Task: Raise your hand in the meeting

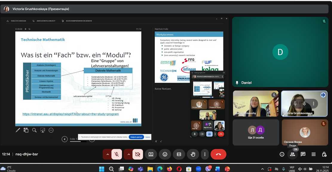Action: pyautogui.click(x=193, y=154)
